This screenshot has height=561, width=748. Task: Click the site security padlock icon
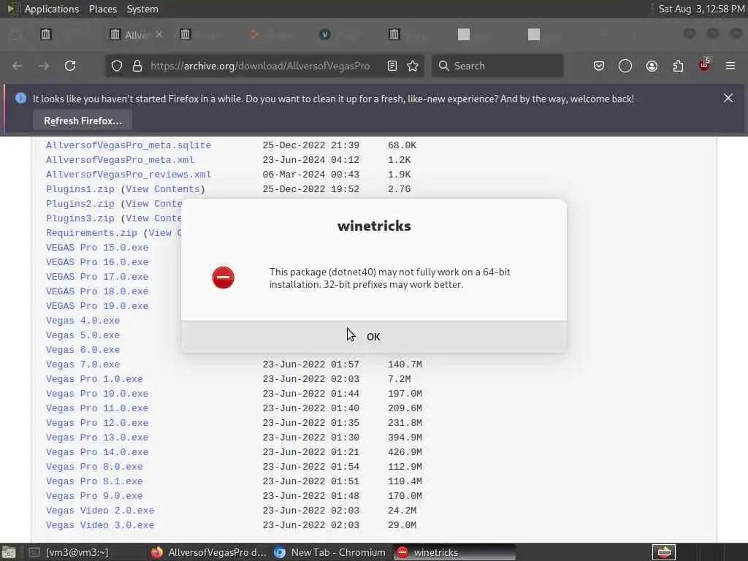coord(137,66)
